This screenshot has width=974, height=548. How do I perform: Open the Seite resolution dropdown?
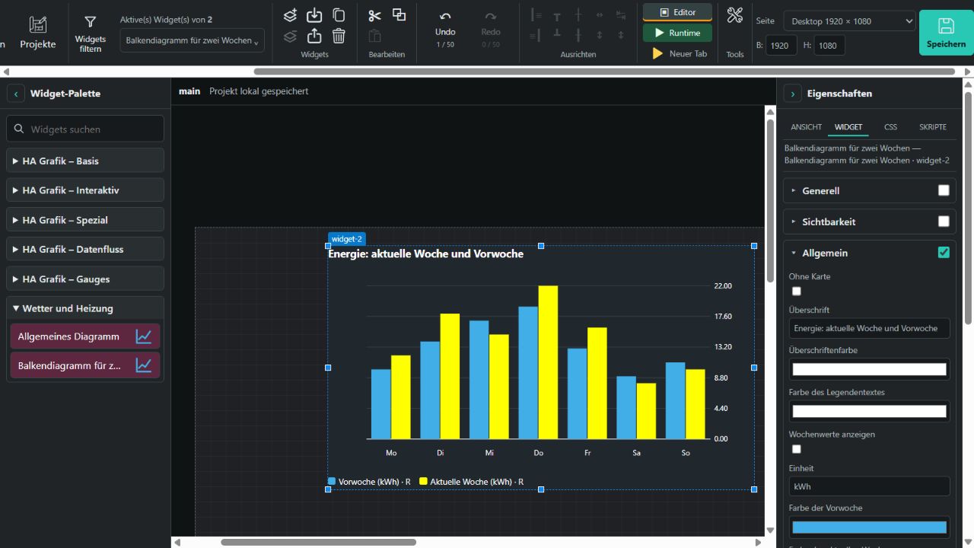(x=849, y=21)
